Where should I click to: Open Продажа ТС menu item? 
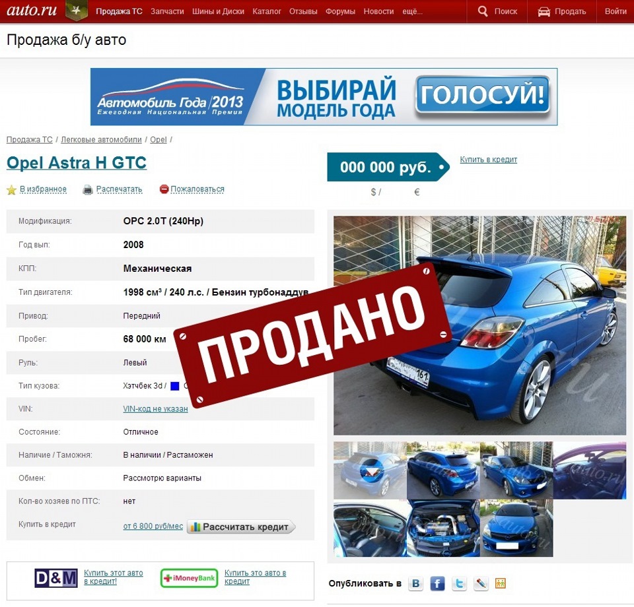coord(119,11)
